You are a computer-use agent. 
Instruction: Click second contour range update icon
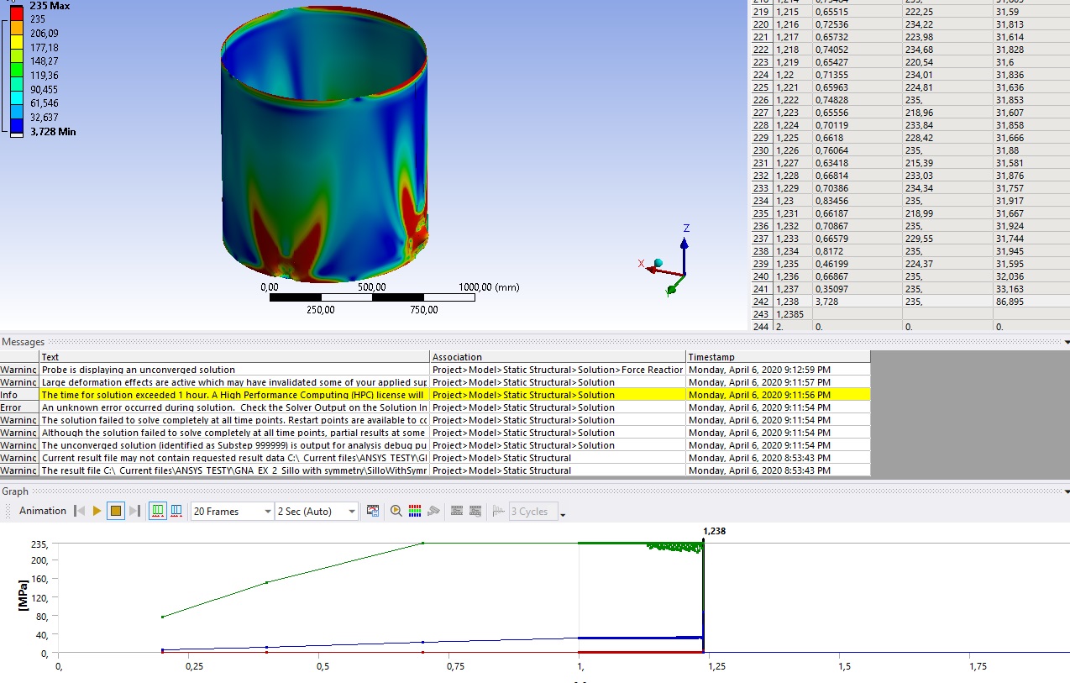click(476, 511)
